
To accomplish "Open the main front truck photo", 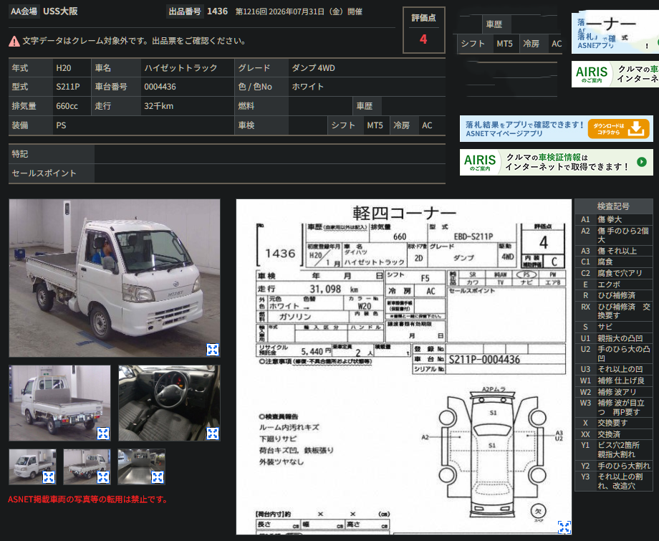I will click(115, 278).
